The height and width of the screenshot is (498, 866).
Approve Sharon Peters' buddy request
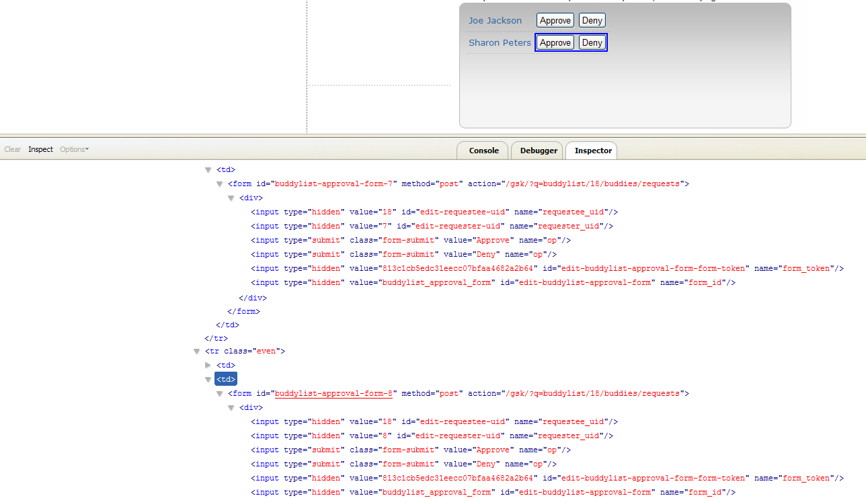click(555, 43)
